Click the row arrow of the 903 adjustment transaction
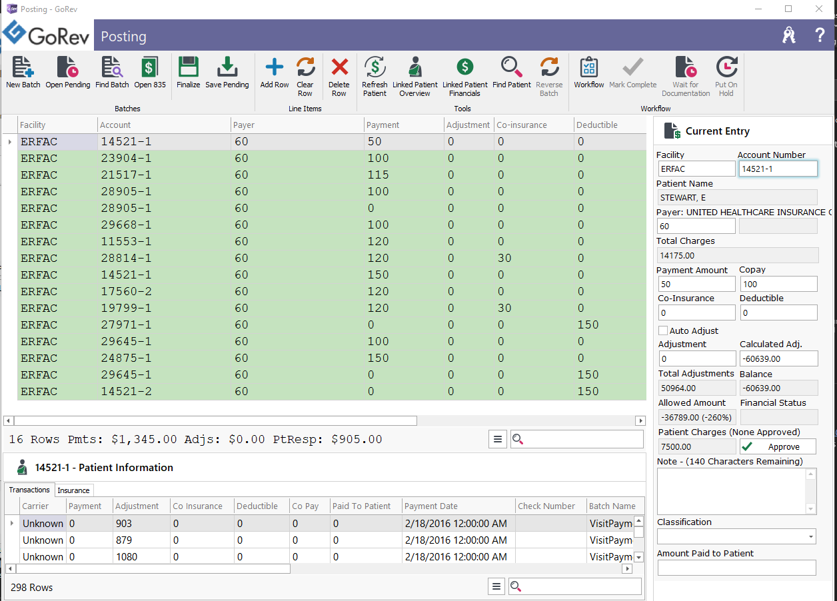 pyautogui.click(x=12, y=523)
